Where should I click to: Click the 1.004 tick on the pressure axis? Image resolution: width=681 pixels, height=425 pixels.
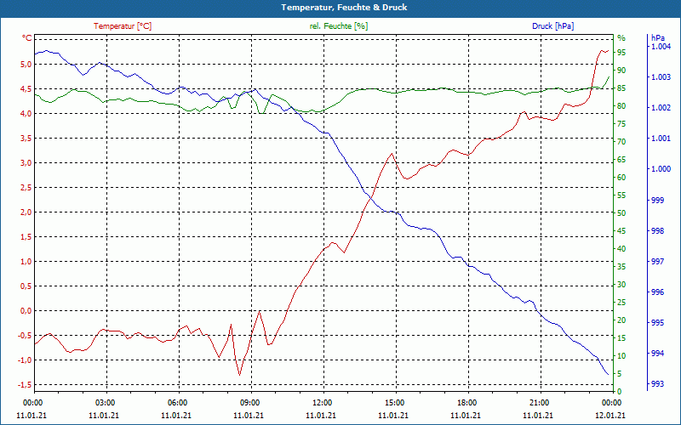pyautogui.click(x=661, y=47)
